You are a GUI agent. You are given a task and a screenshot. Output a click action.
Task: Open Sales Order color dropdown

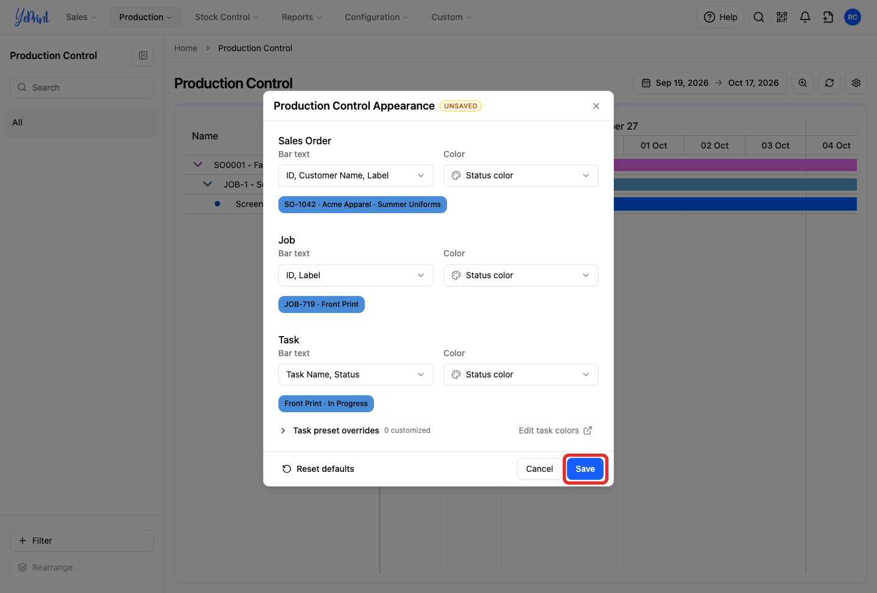[x=521, y=175]
